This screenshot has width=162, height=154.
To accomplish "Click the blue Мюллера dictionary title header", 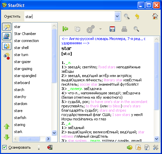I will (103, 41).
